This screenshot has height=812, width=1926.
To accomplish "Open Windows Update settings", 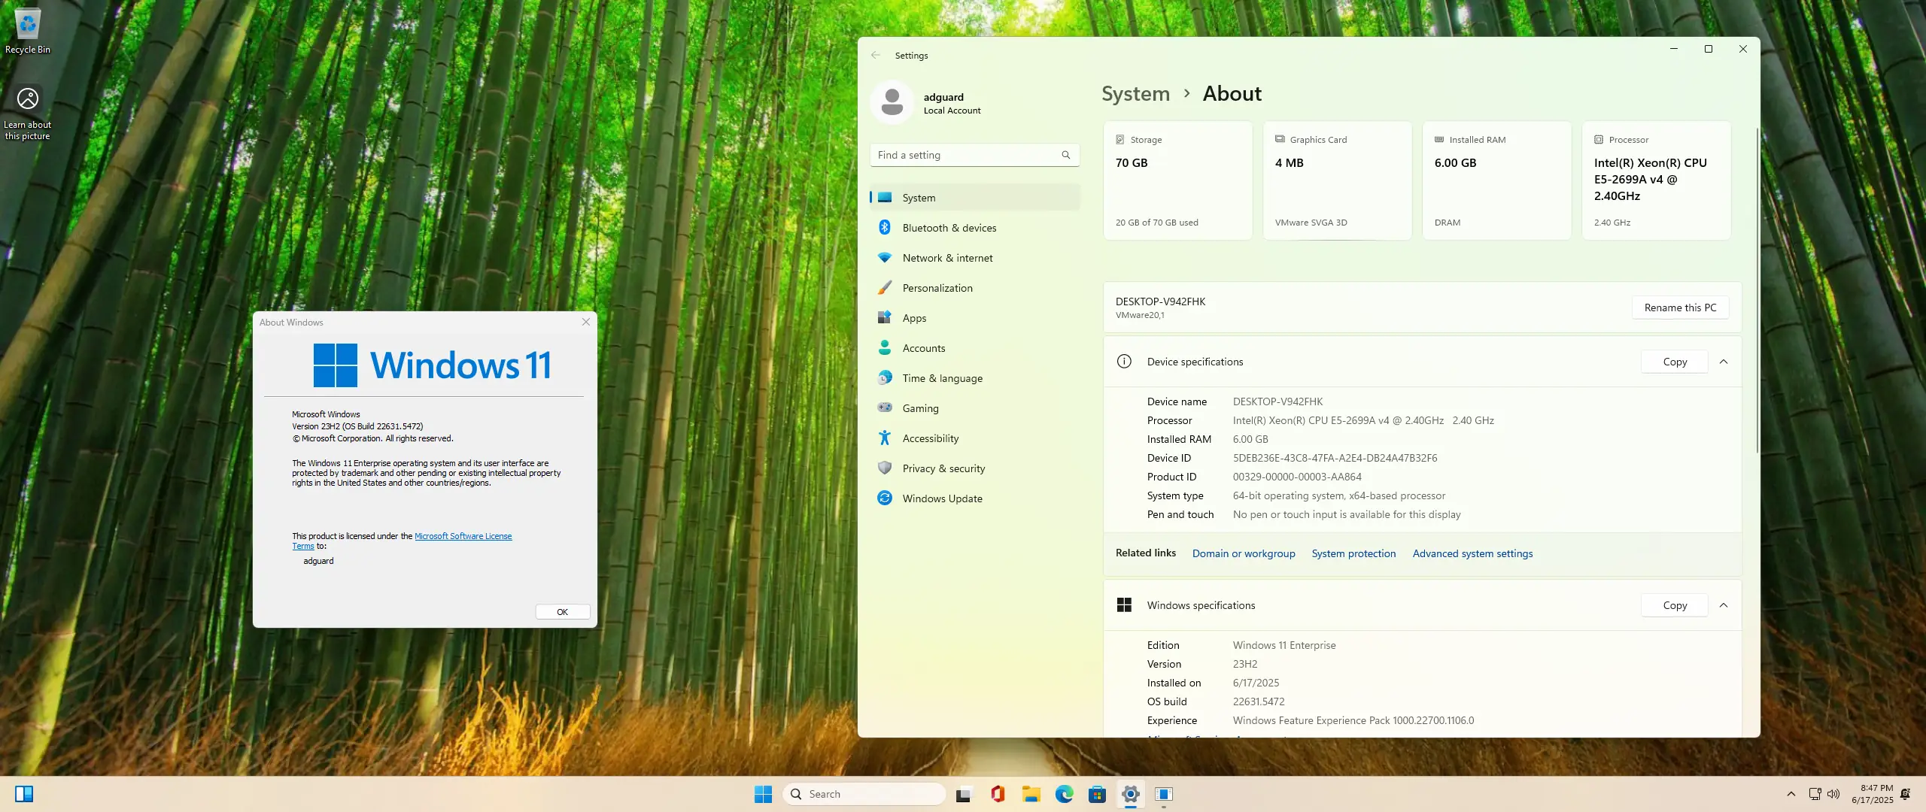I will coord(942,498).
